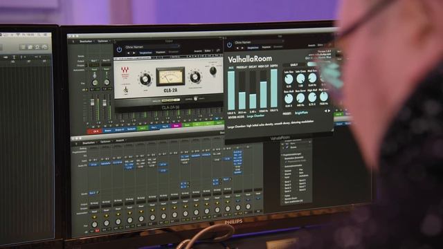The width and height of the screenshot is (443, 249).
Task: Click the CLA-2A VU meter display
Action: pos(170,77)
